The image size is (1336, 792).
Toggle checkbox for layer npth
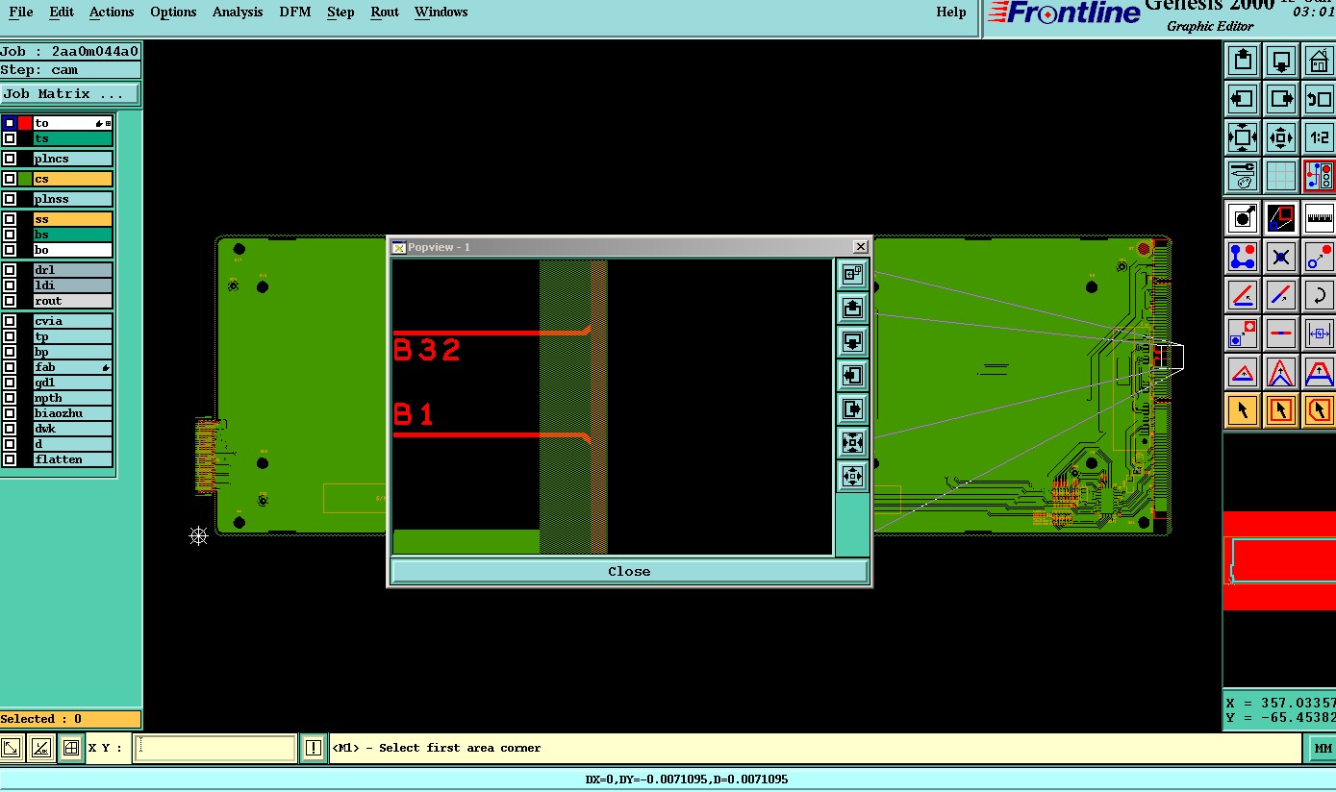10,398
